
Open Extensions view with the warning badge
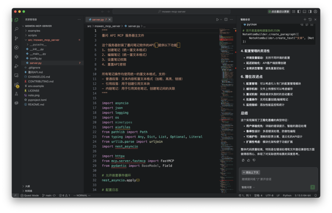tap(16, 85)
